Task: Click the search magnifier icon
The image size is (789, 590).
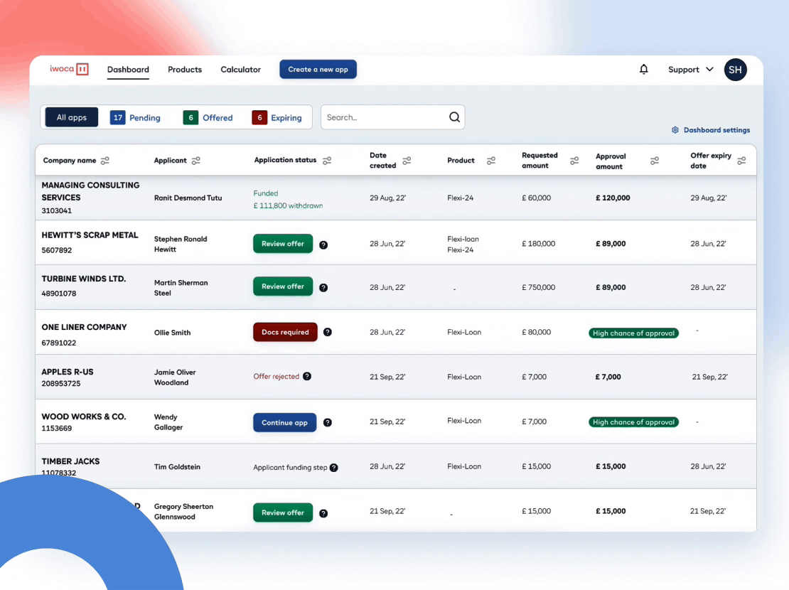Action: tap(454, 116)
